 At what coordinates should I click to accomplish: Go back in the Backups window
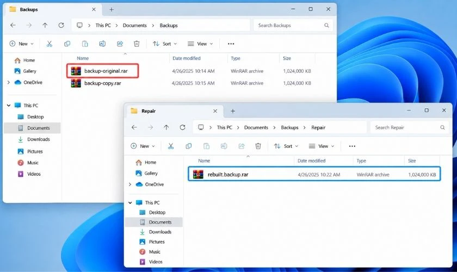pos(13,26)
